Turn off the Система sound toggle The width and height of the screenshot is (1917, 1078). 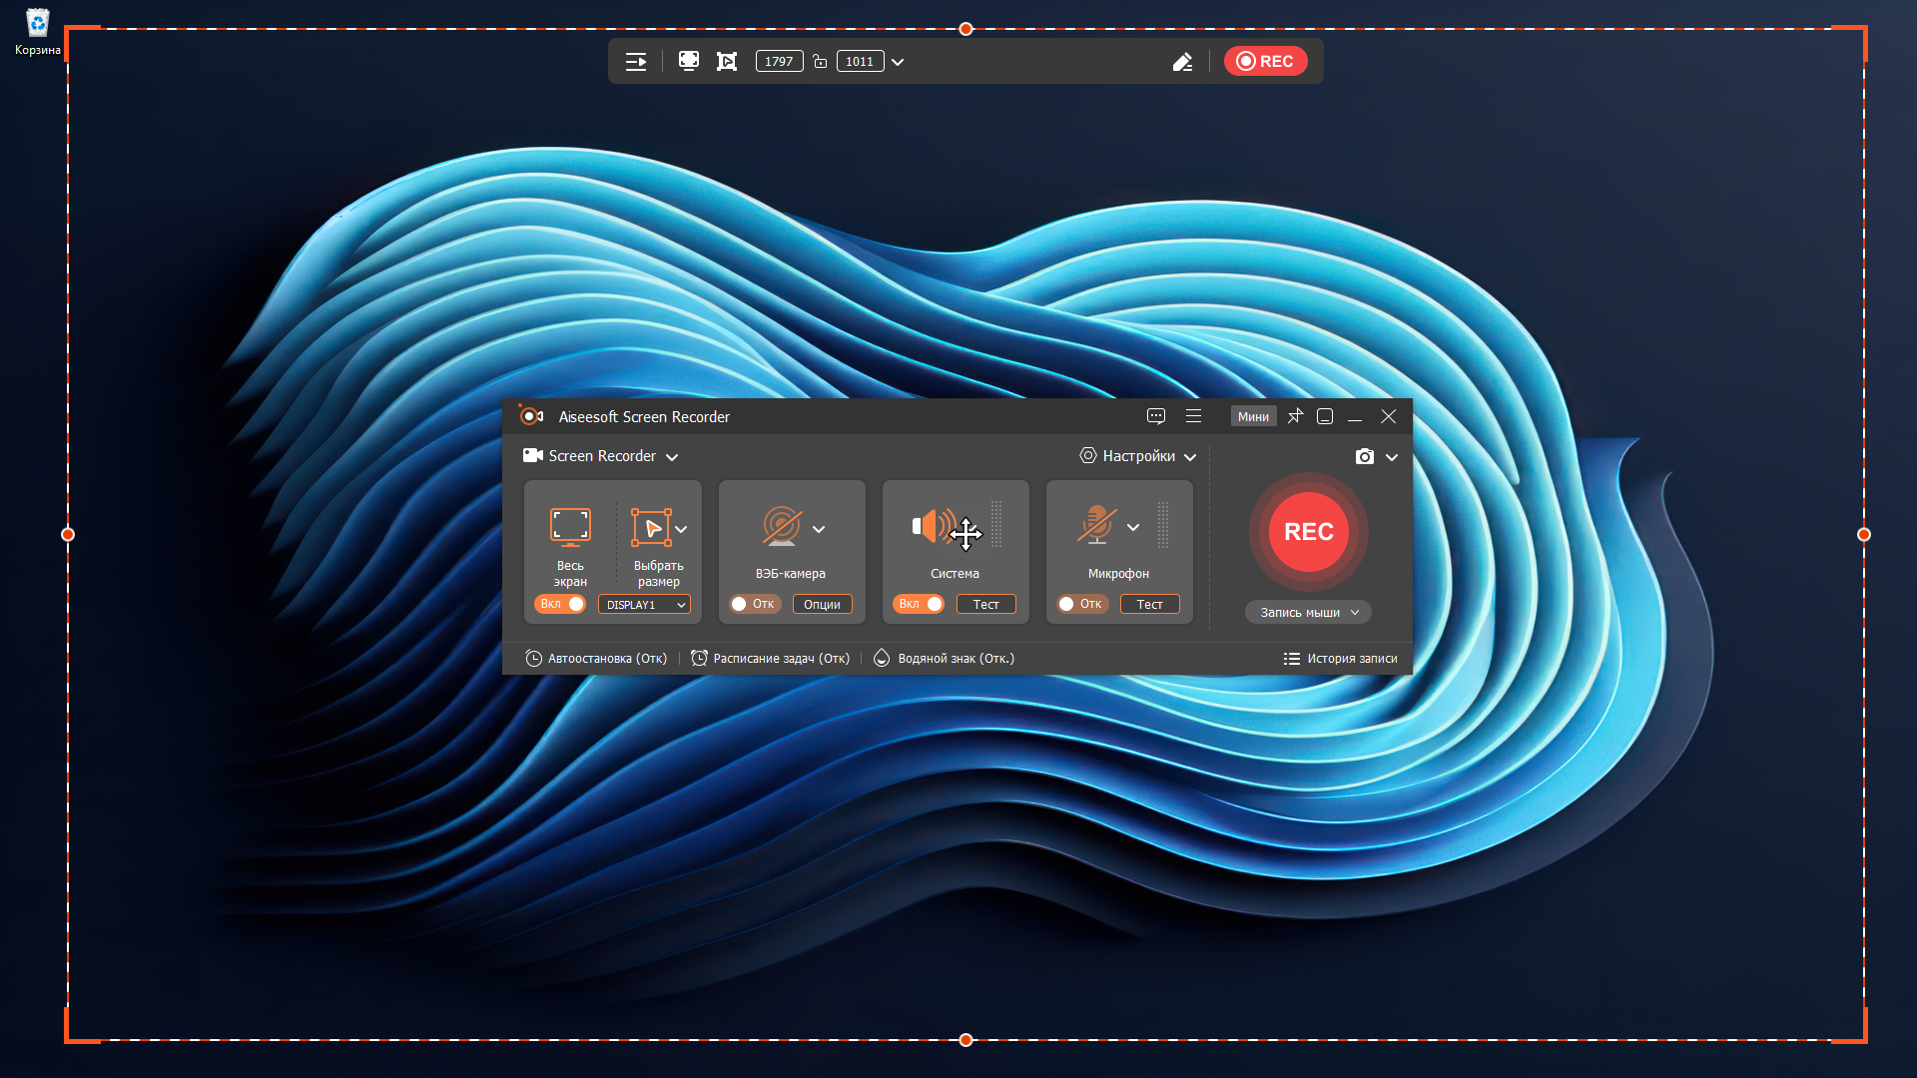919,604
